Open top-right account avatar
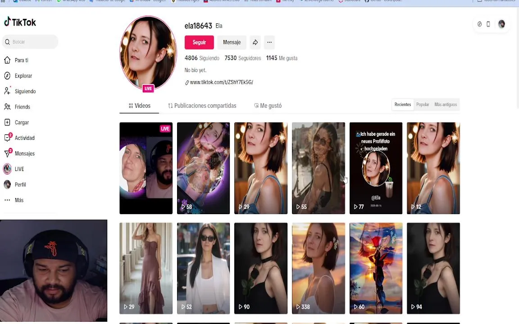This screenshot has width=519, height=324. (501, 24)
